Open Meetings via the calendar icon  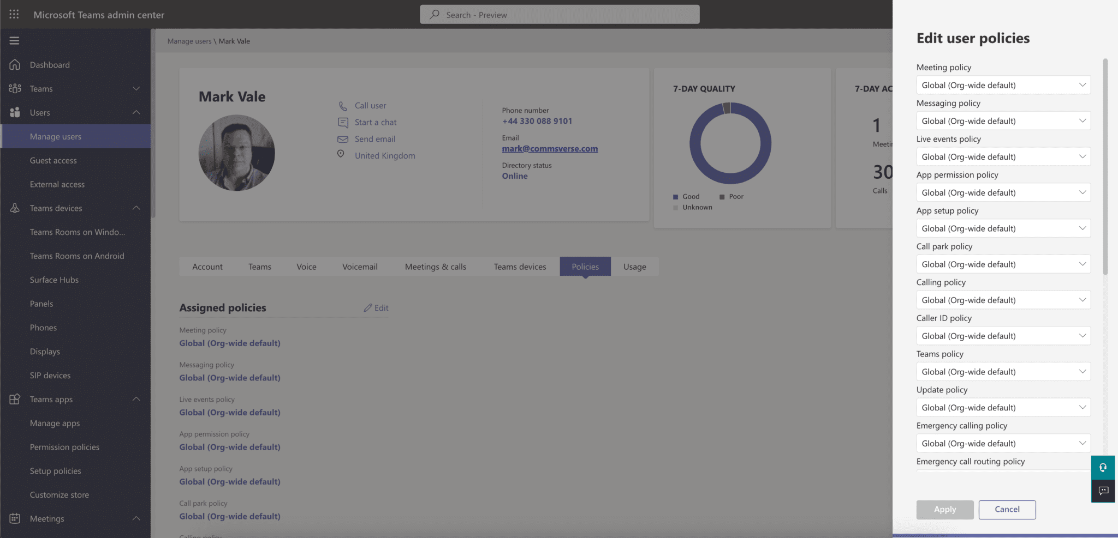pyautogui.click(x=15, y=518)
